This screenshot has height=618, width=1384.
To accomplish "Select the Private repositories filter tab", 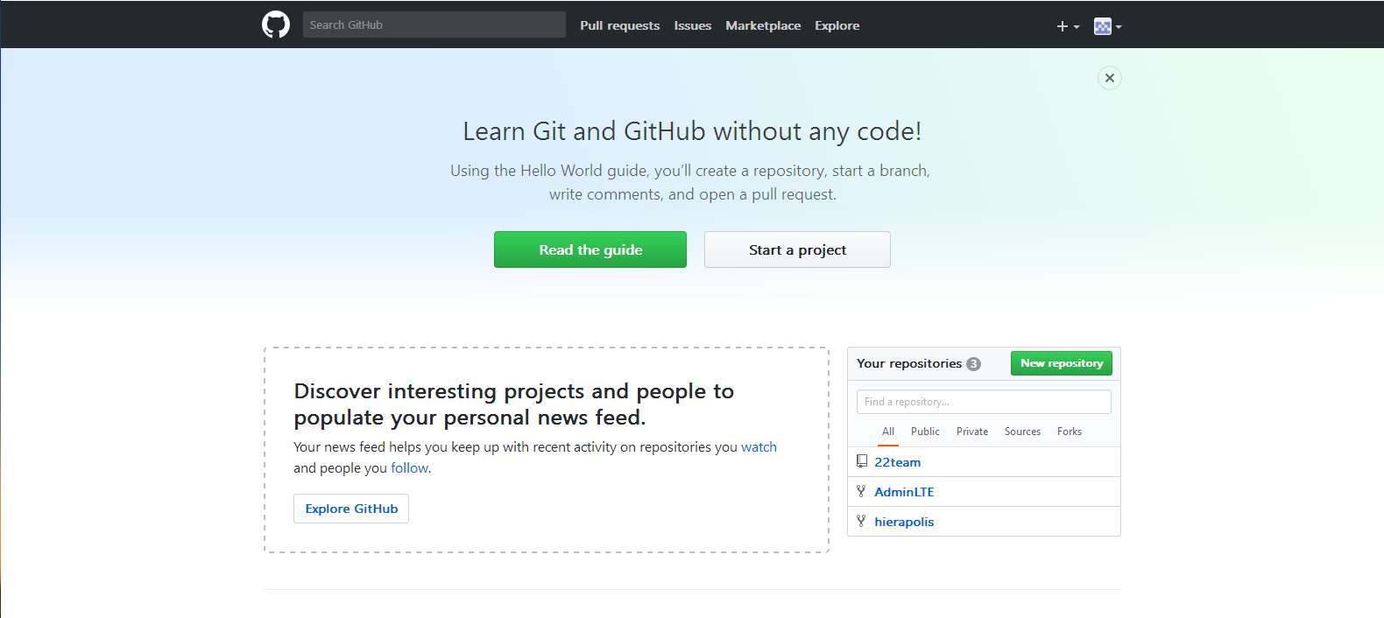I will pyautogui.click(x=972, y=432).
